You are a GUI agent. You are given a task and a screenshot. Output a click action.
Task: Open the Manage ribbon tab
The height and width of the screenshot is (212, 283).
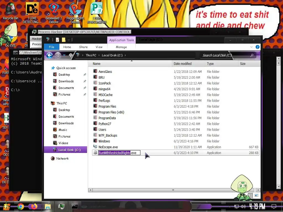(x=121, y=47)
